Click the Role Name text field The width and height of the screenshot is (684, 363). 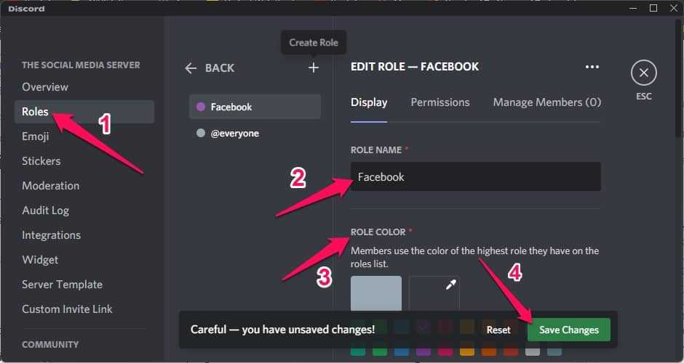476,176
